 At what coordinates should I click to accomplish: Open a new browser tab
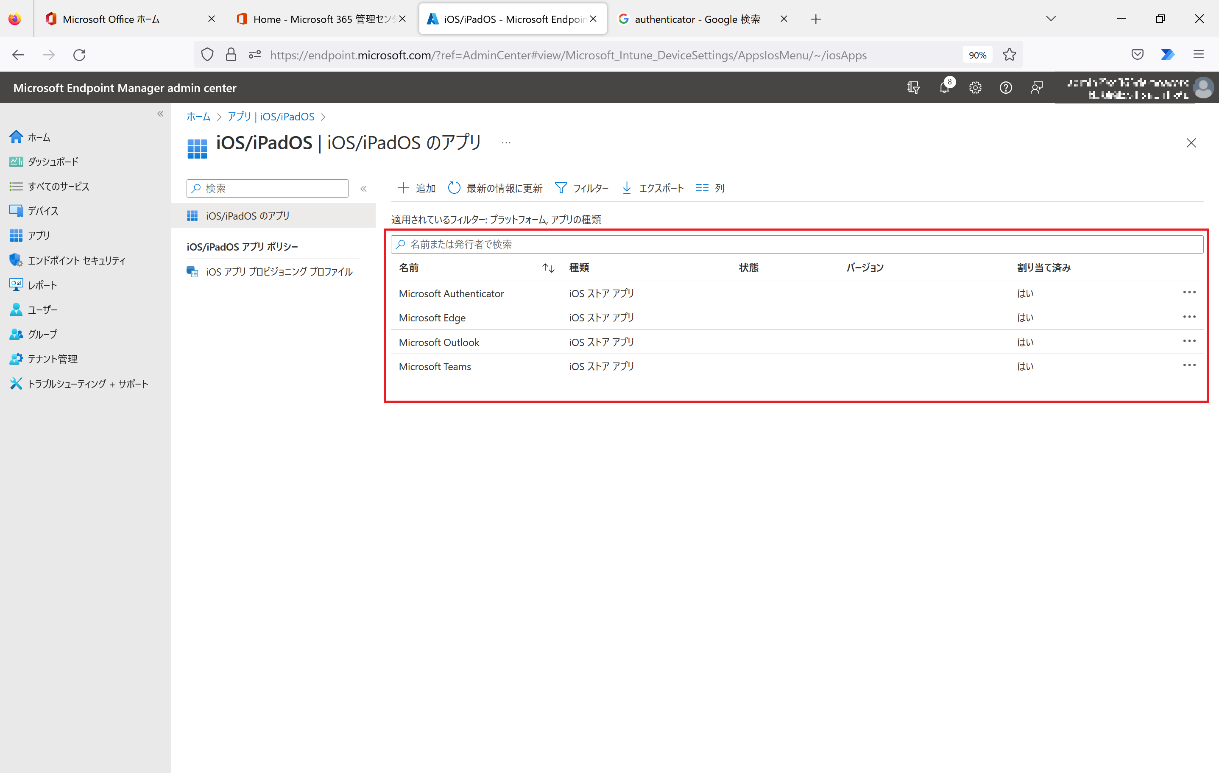coord(815,19)
